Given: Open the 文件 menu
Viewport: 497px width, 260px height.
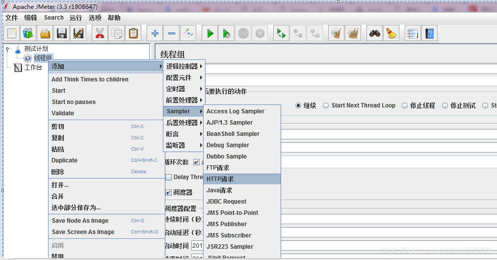Looking at the screenshot, I should [12, 18].
